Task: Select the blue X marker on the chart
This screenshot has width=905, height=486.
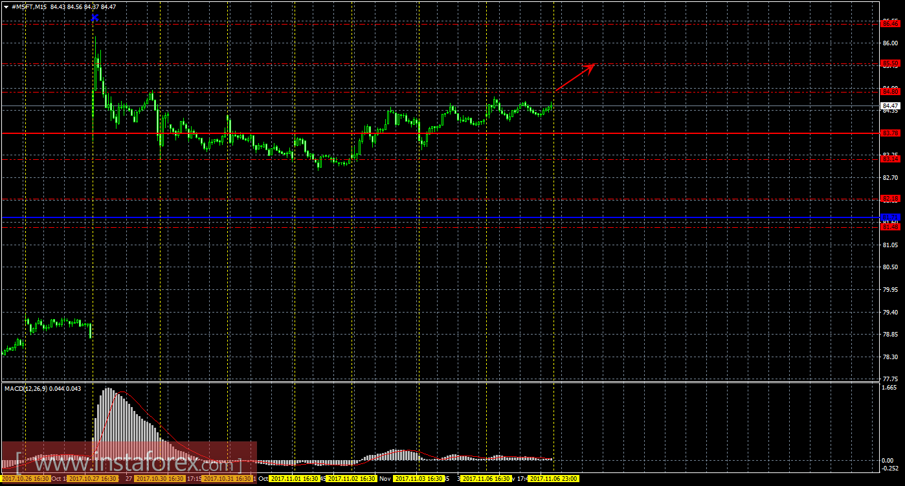Action: coord(95,17)
